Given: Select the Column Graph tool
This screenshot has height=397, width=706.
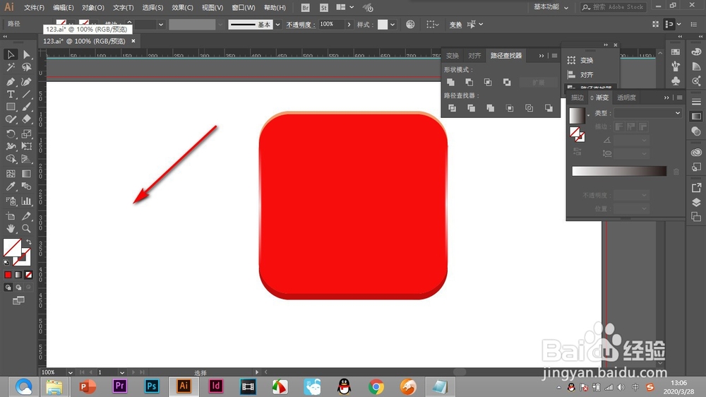Looking at the screenshot, I should (27, 201).
